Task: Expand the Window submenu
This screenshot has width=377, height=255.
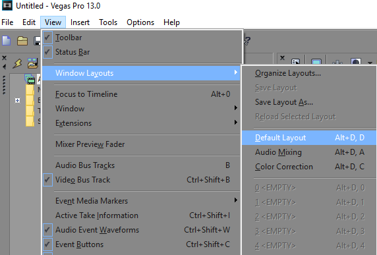Action: click(x=141, y=109)
